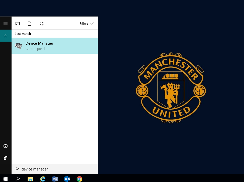This screenshot has height=182, width=244.
Task: Expand the hamburger menu in search sidebar
Action: point(6,24)
